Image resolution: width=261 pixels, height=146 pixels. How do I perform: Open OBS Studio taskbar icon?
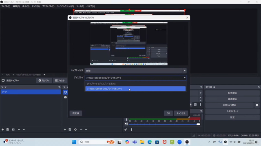click(x=187, y=142)
